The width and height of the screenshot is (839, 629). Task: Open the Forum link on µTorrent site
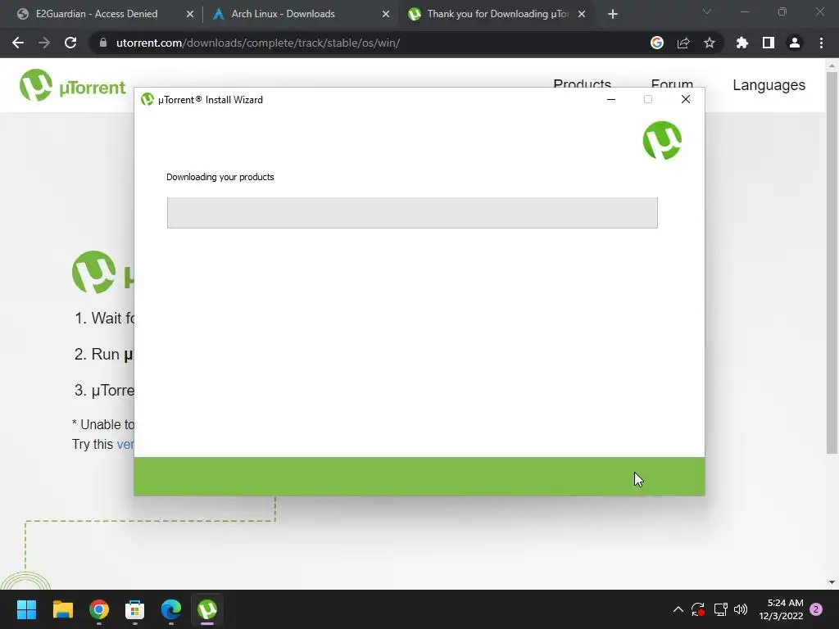672,84
